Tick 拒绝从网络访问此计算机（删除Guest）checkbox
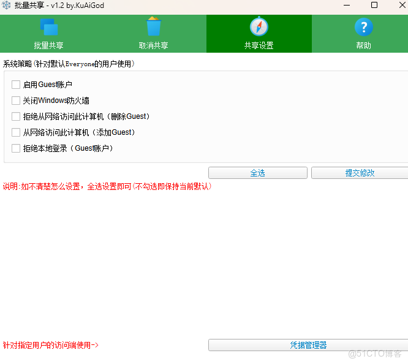This screenshot has width=408, height=364. click(16, 116)
